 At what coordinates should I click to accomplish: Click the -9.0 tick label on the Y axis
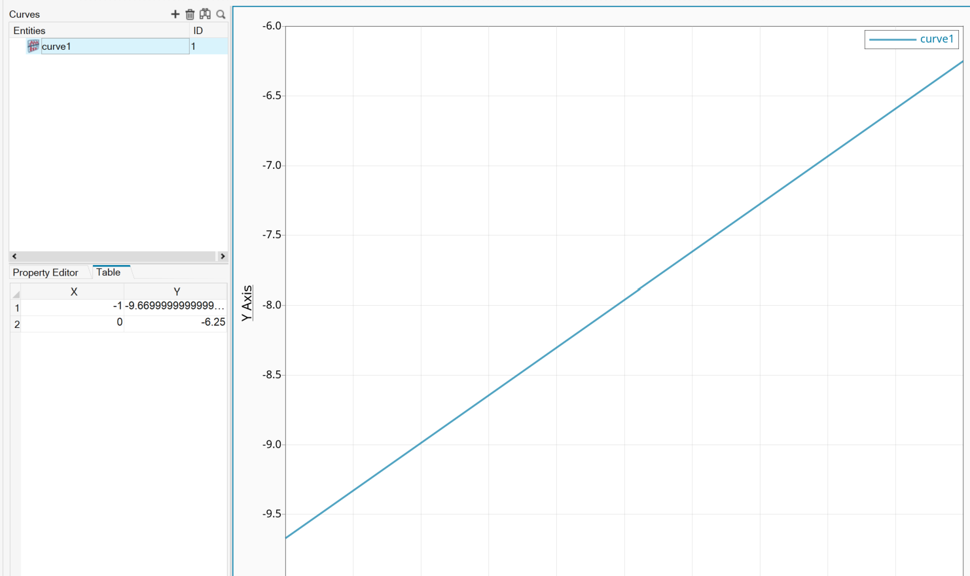[x=272, y=444]
